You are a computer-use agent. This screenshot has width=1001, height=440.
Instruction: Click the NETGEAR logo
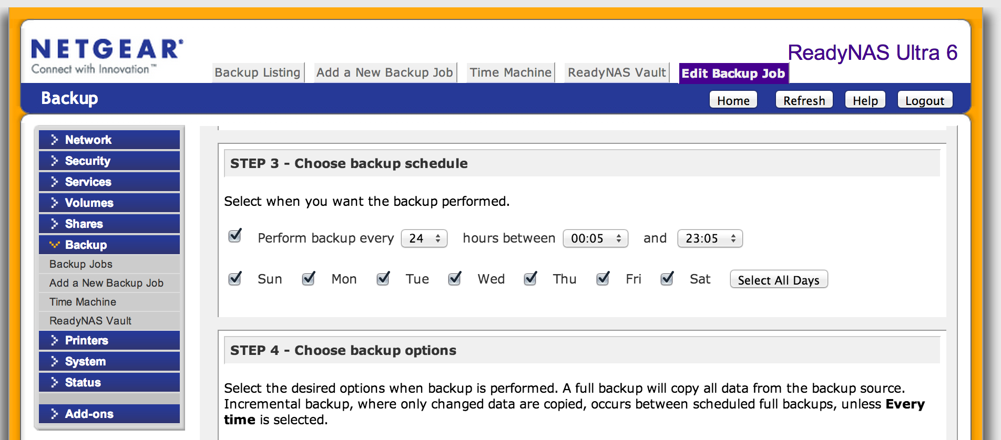pos(107,56)
